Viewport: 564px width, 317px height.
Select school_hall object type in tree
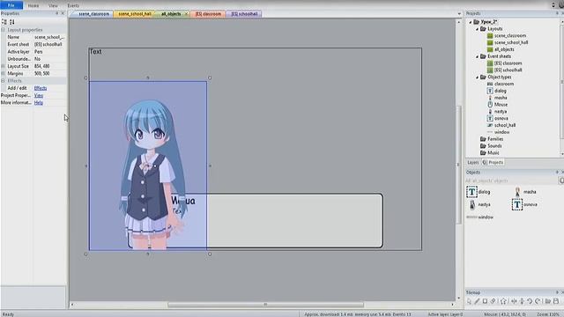501,125
